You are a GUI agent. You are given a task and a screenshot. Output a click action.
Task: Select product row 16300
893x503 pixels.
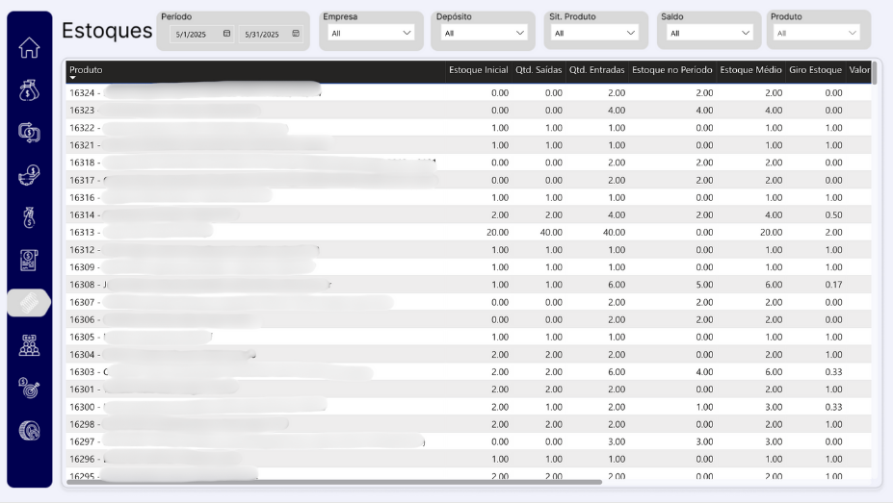click(x=468, y=407)
